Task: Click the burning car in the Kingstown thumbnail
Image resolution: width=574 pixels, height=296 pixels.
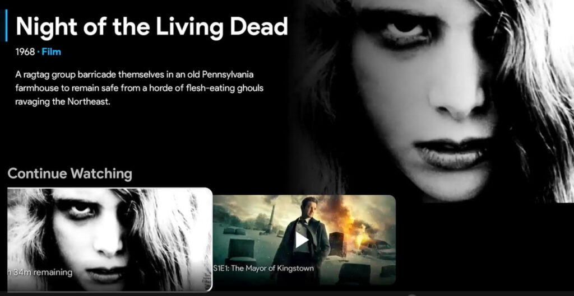Action: click(x=376, y=247)
